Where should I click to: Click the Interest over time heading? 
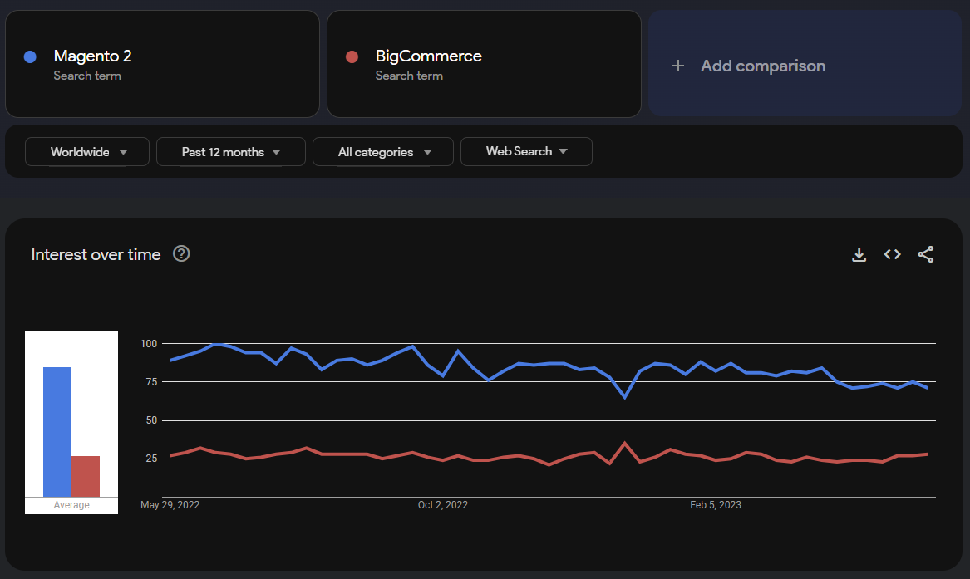click(96, 254)
